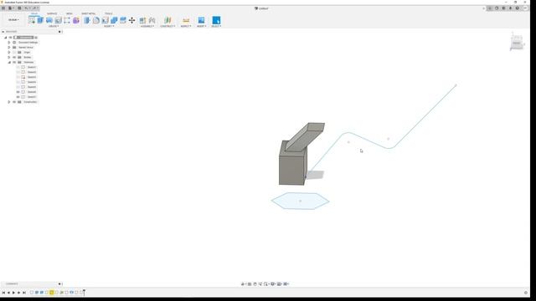Click the blue Select tool icon
Image resolution: width=536 pixels, height=301 pixels.
point(216,20)
